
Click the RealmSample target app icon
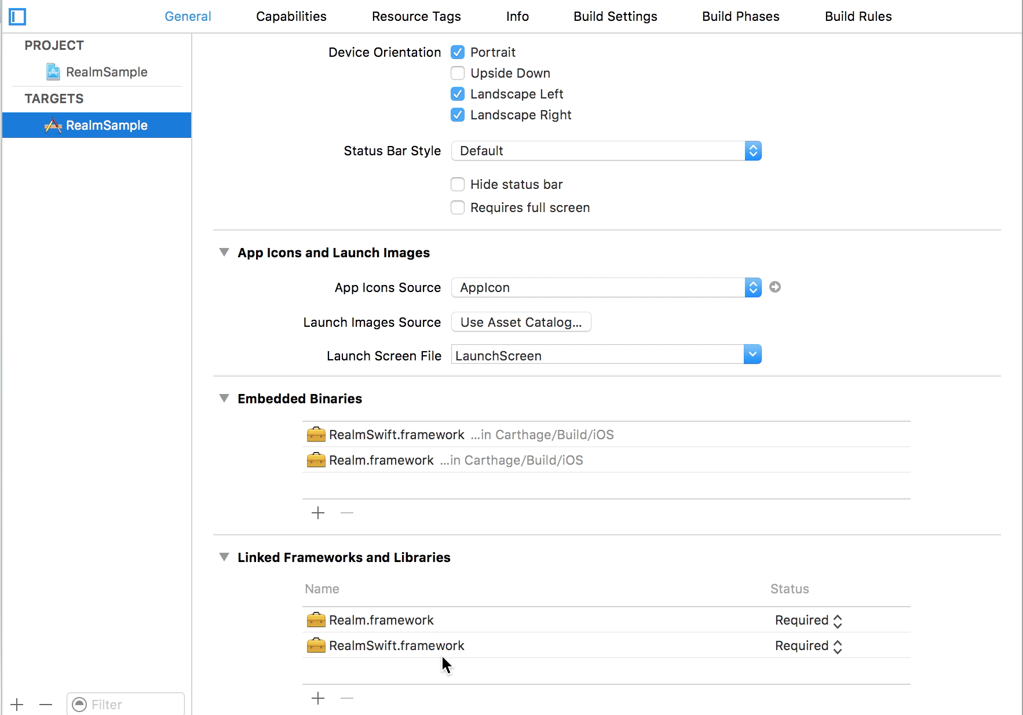(53, 125)
